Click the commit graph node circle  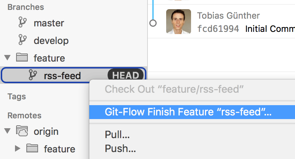[153, 23]
